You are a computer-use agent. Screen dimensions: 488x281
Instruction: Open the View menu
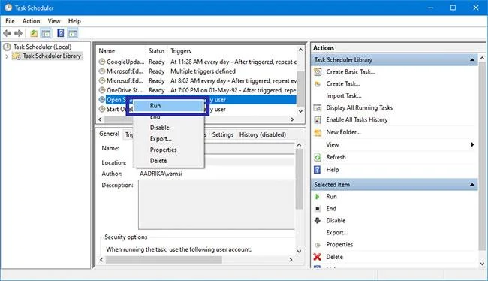(x=54, y=21)
